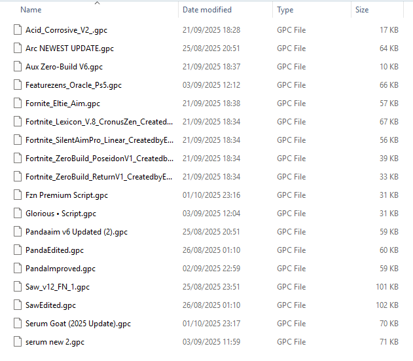The image size is (413, 361).
Task: Click the 67 KB size value
Action: [389, 122]
